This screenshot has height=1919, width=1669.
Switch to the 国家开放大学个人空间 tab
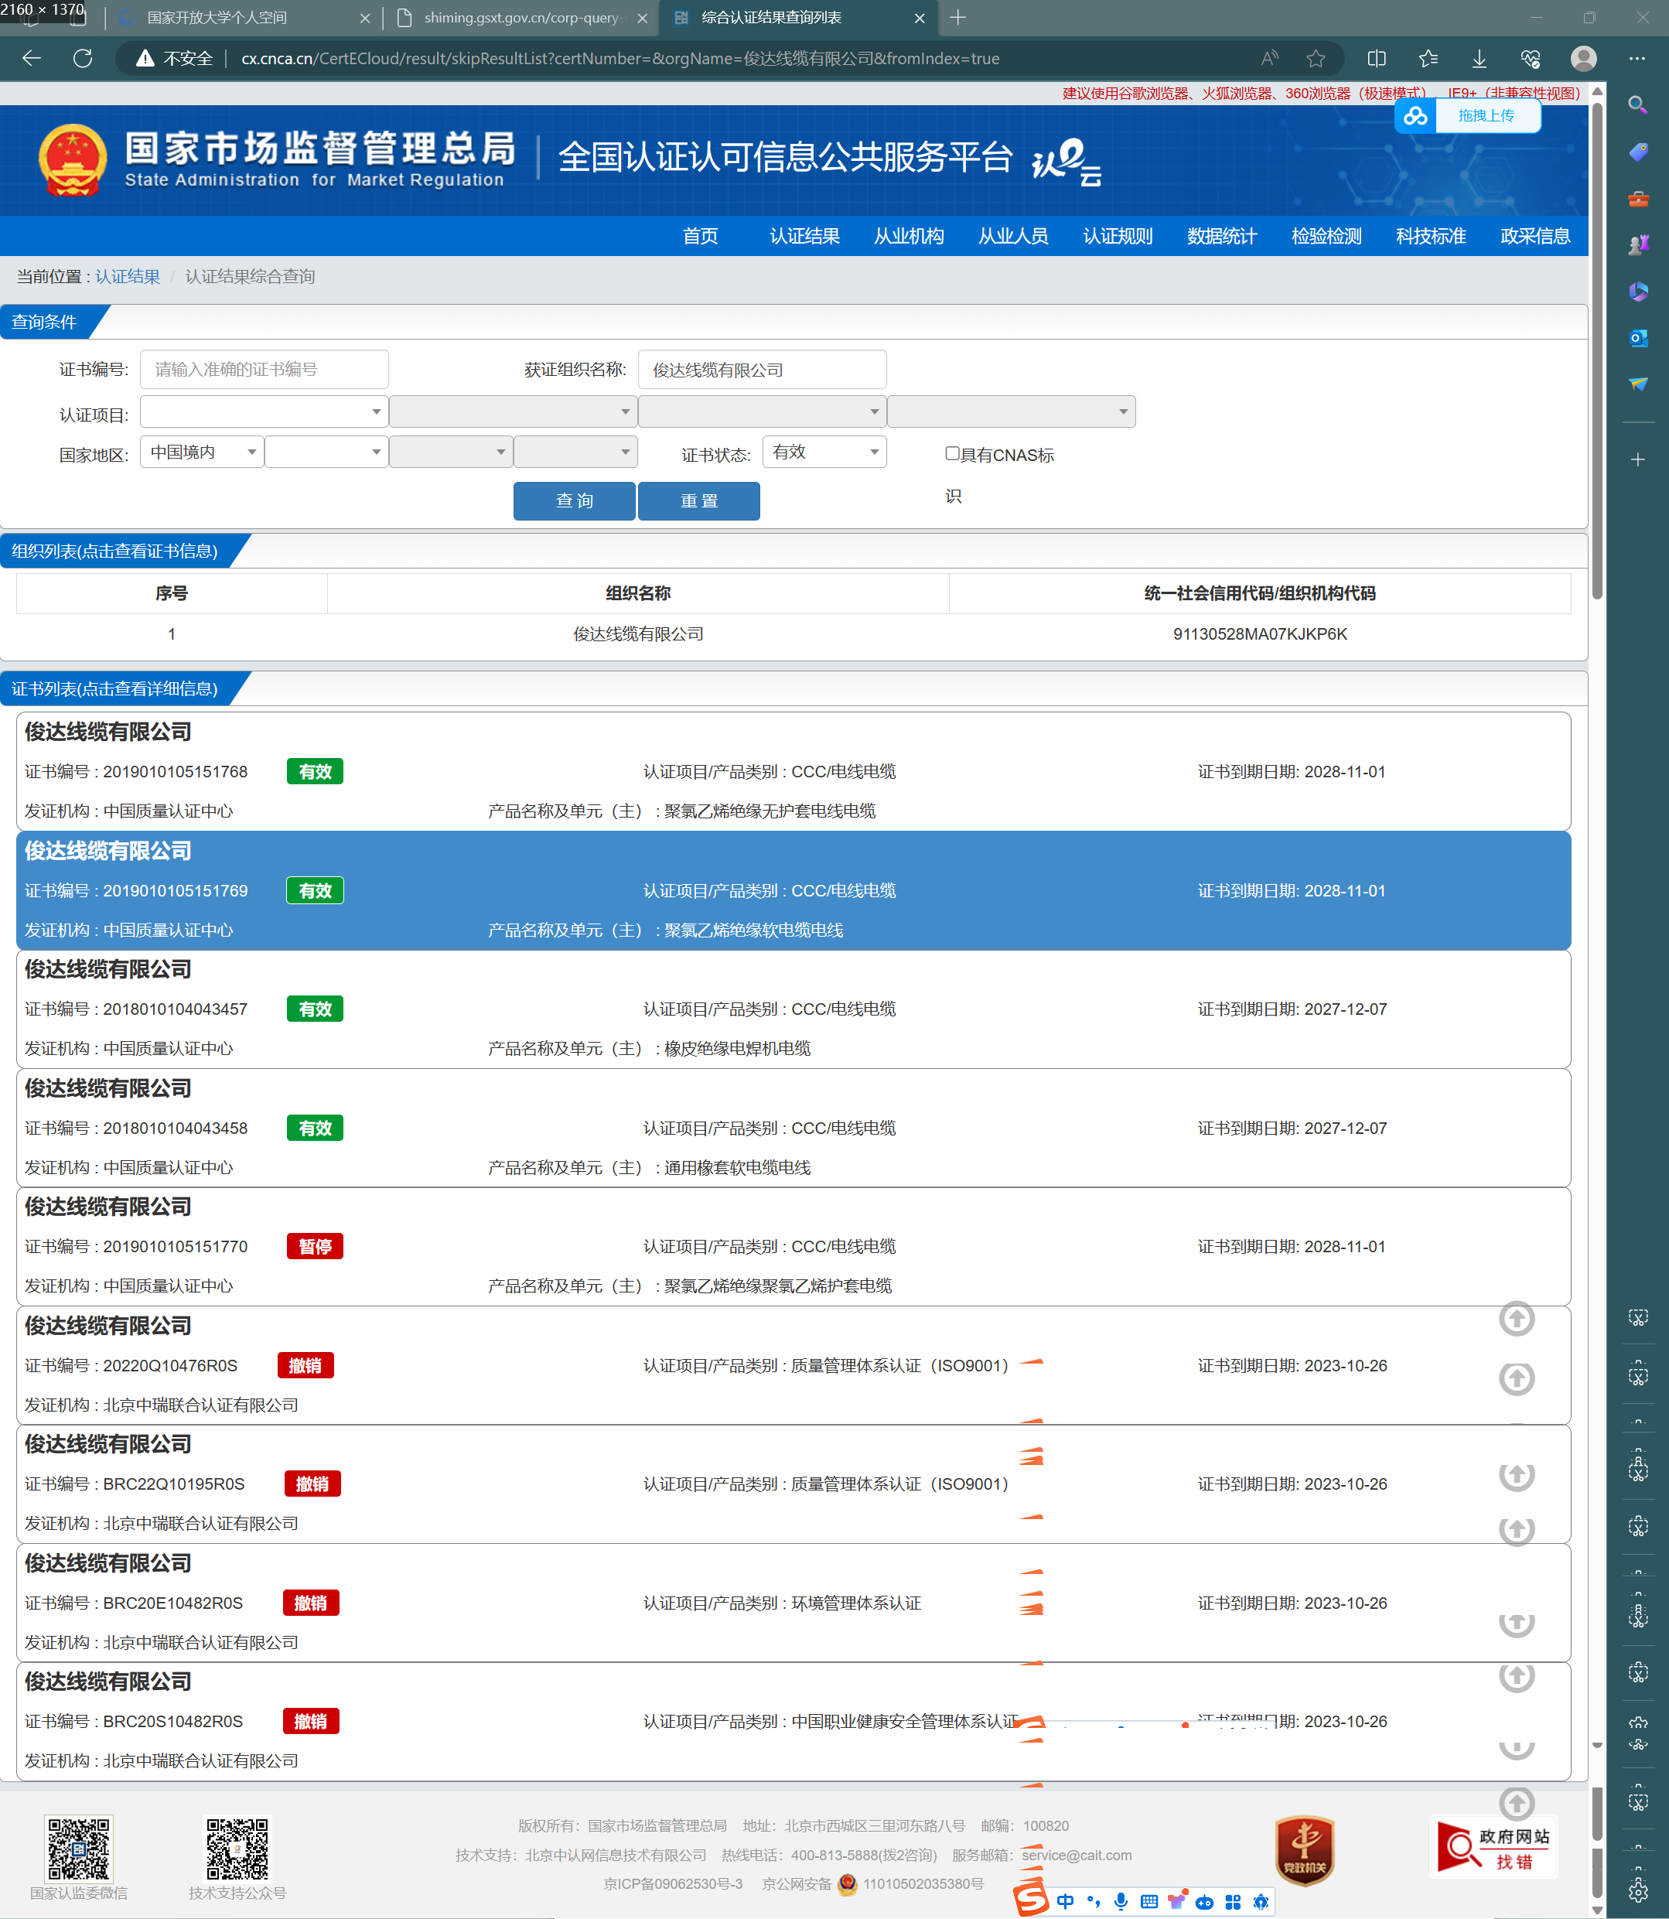point(238,18)
